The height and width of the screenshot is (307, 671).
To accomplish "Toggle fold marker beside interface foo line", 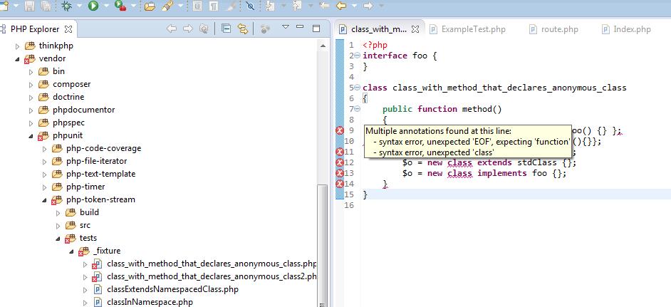I will (x=357, y=56).
